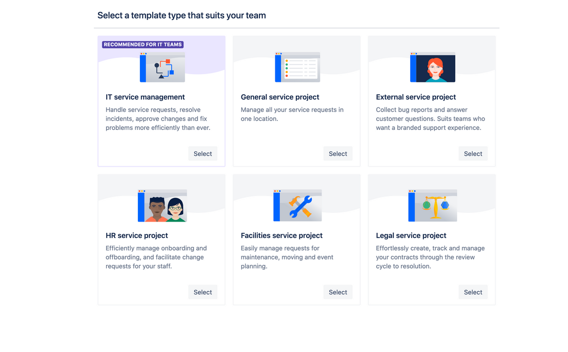Click the Legal service project heading
This screenshot has height=352, width=568.
411,235
